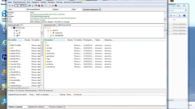195x109 pixels.
Task: Select the metamod folder in the remote tree
Action: [x=58, y=33]
